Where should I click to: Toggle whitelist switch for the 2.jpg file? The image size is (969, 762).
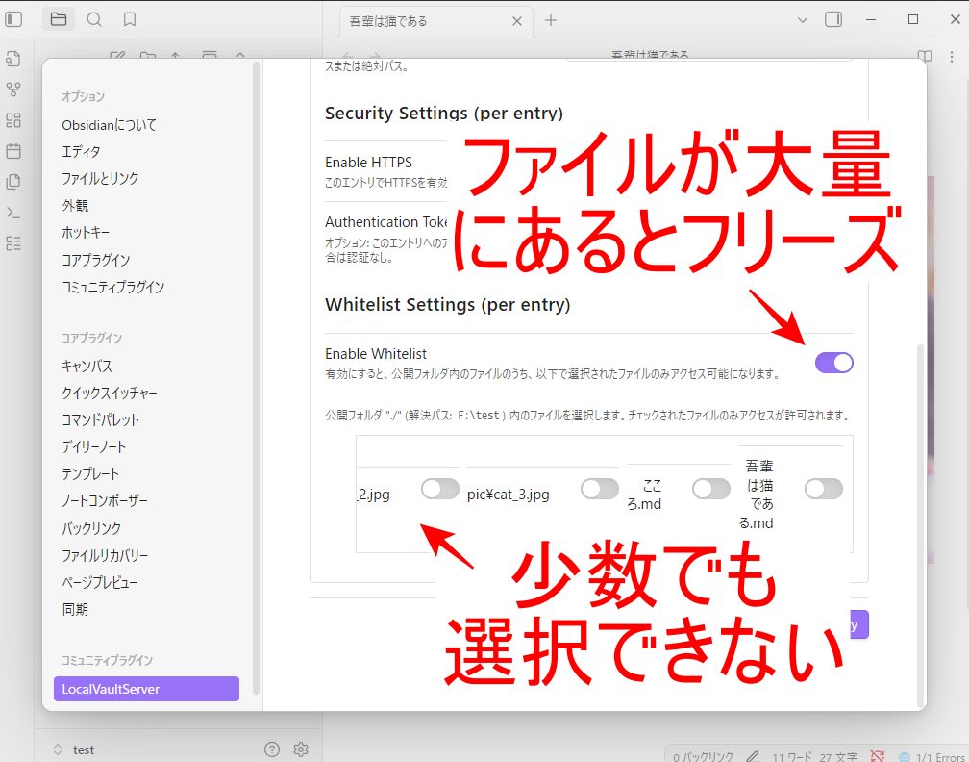(x=440, y=489)
